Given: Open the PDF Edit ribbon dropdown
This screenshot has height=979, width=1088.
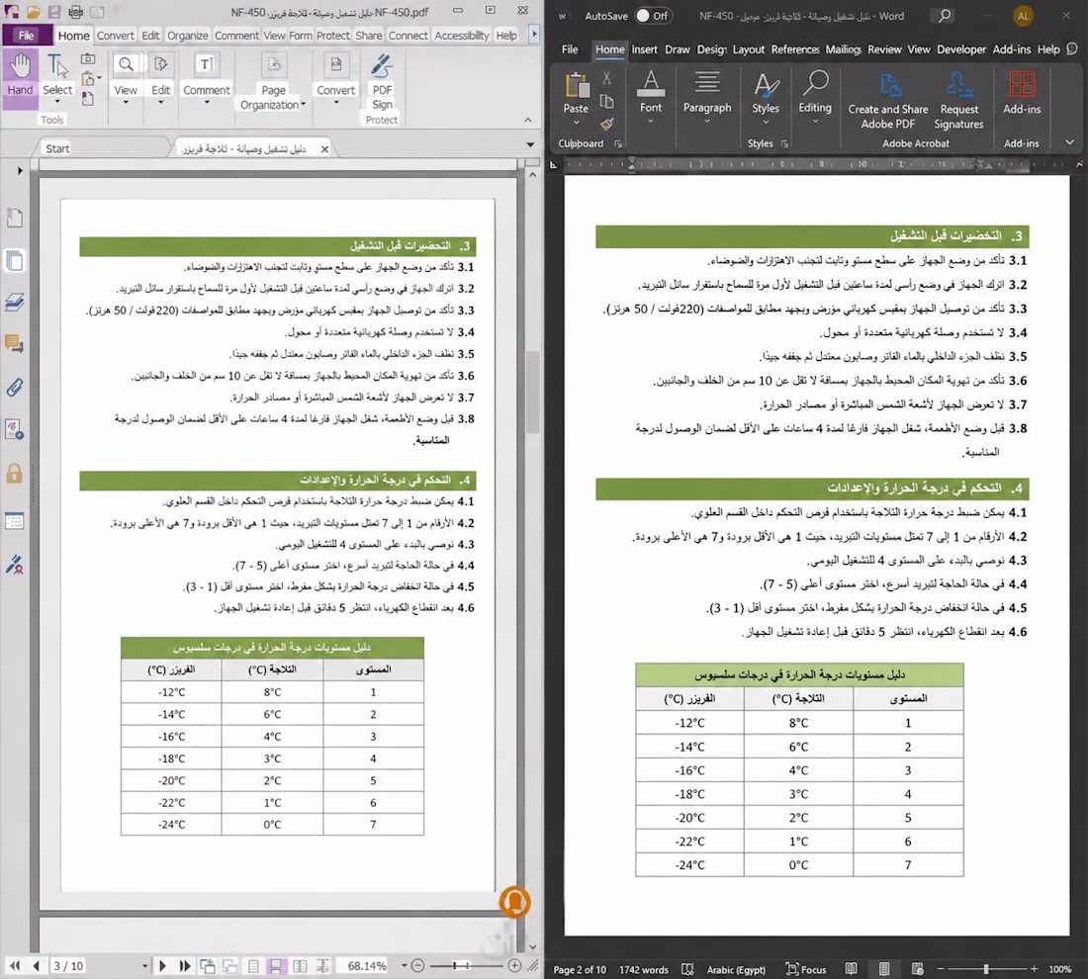Looking at the screenshot, I should coord(161,102).
